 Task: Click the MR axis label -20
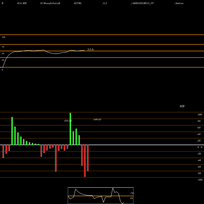pyautogui.click(x=199, y=154)
